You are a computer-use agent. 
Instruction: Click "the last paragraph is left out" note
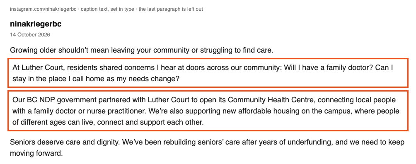(171, 9)
